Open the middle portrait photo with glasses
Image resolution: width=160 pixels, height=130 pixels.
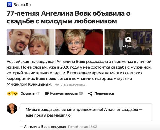pos(79,42)
